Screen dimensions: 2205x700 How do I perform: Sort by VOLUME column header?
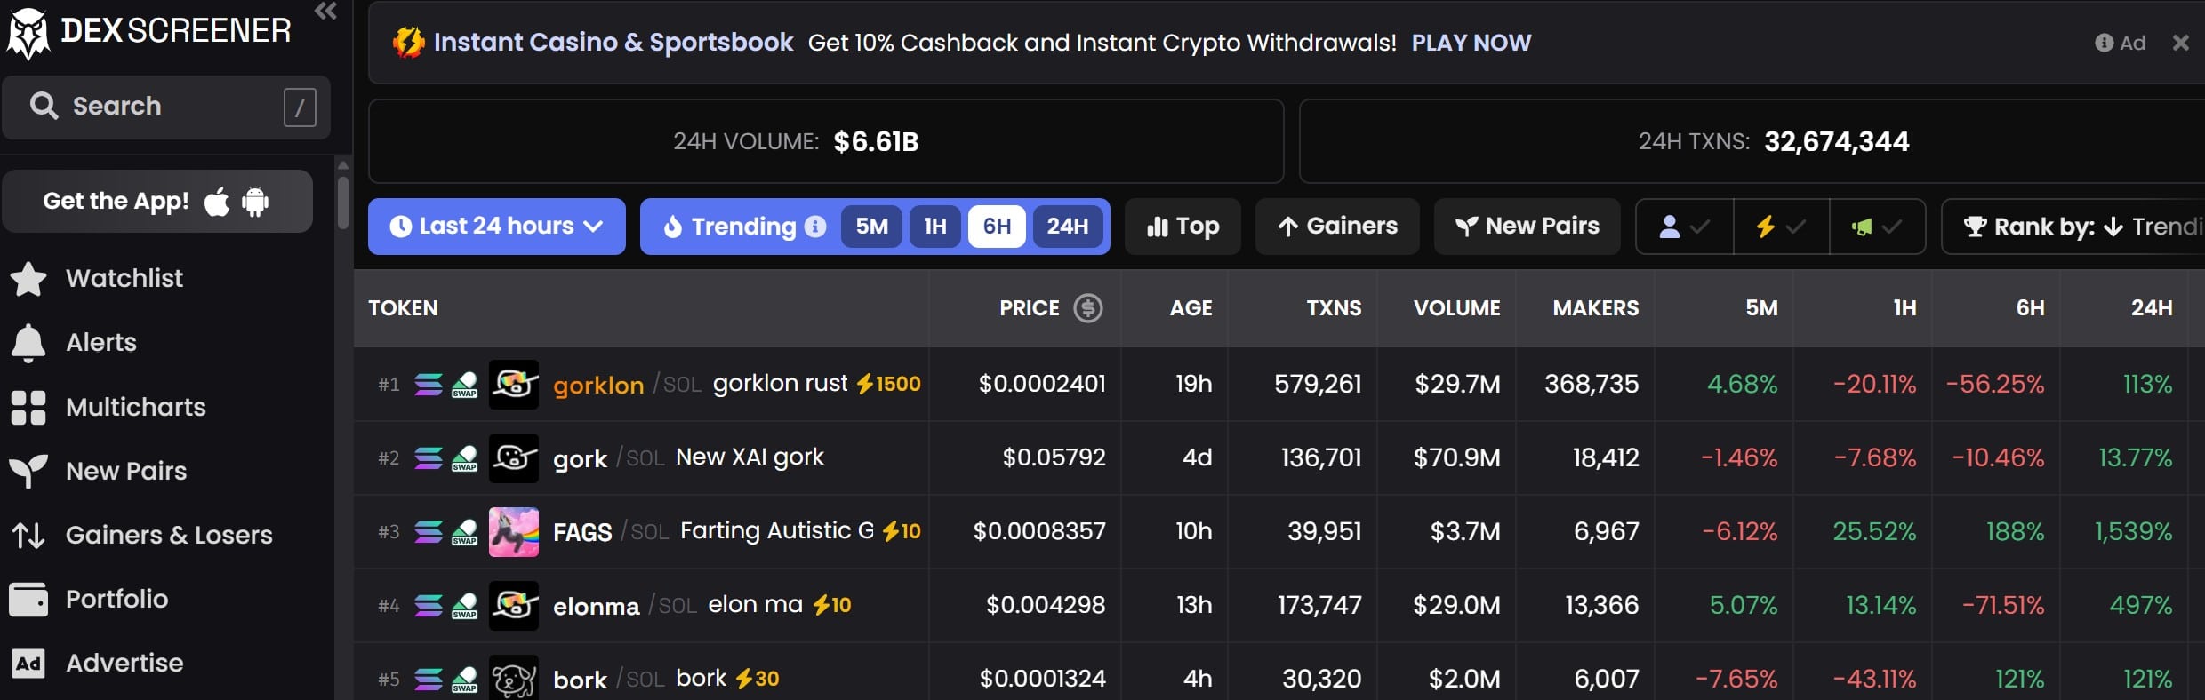coord(1457,308)
